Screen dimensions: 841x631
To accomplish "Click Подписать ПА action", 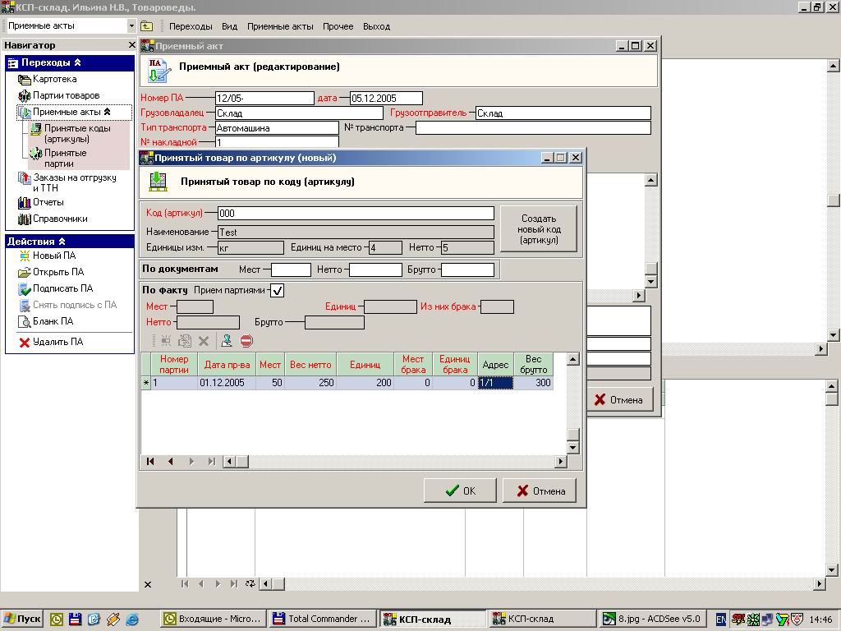I will click(x=55, y=288).
